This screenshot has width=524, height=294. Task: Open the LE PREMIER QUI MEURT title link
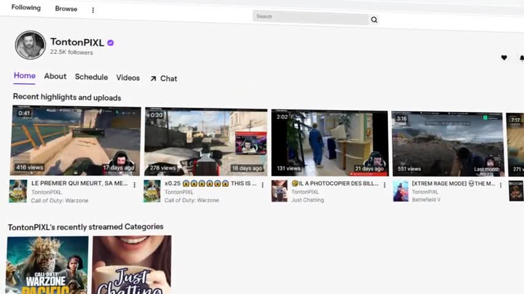80,183
